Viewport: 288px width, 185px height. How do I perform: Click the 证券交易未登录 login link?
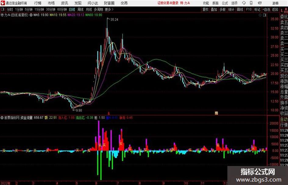pos(168,3)
